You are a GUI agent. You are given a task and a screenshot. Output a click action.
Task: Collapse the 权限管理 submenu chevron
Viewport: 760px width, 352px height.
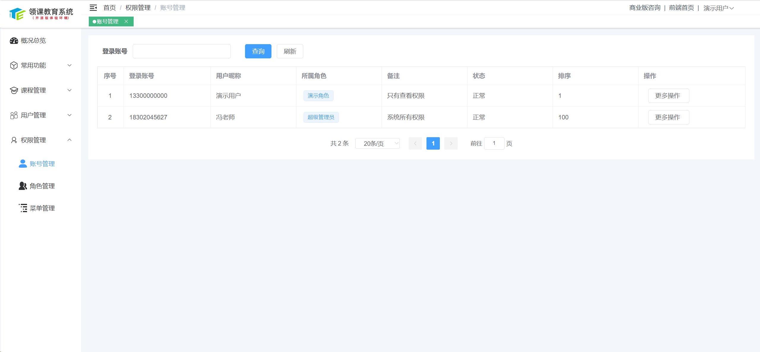tap(69, 140)
